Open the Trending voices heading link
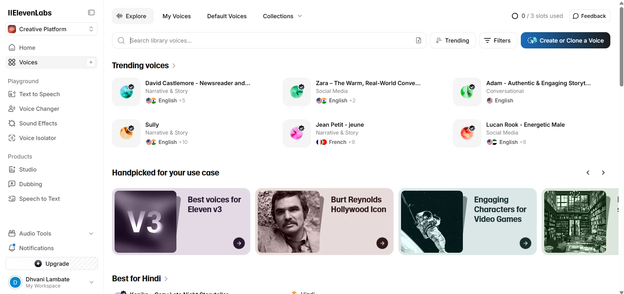624x294 pixels. (144, 66)
